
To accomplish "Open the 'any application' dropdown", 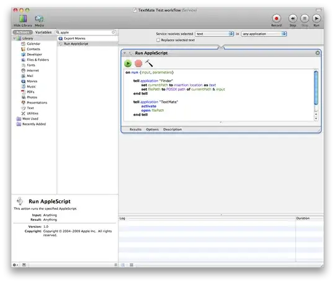I will tap(264, 34).
